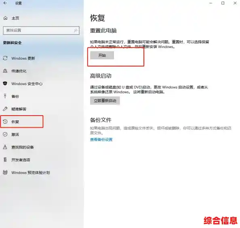Open the 查看备份设置 link
This screenshot has height=228, width=240.
(x=101, y=139)
